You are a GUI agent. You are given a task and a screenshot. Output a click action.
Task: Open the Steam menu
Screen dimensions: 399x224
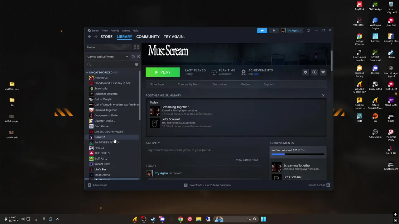point(95,30)
